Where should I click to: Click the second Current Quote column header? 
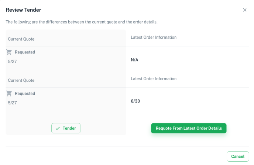tap(21, 80)
